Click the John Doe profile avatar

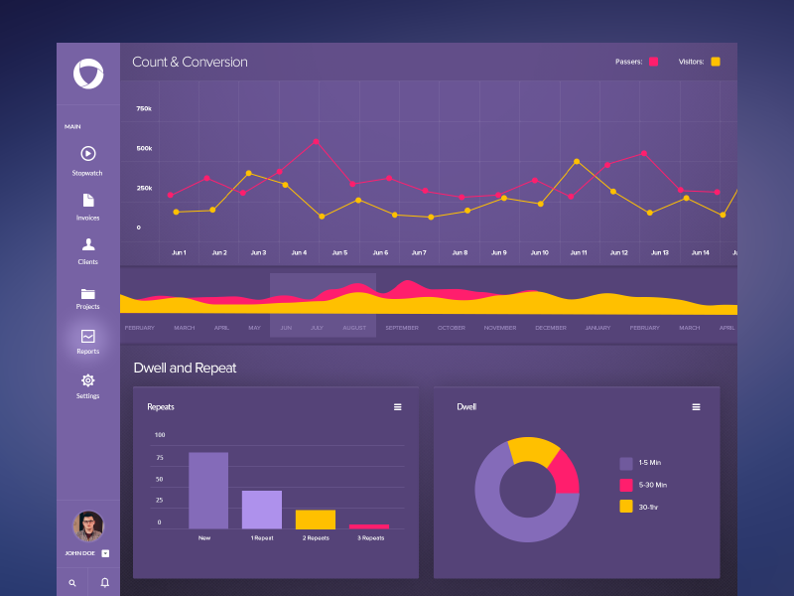click(x=88, y=526)
